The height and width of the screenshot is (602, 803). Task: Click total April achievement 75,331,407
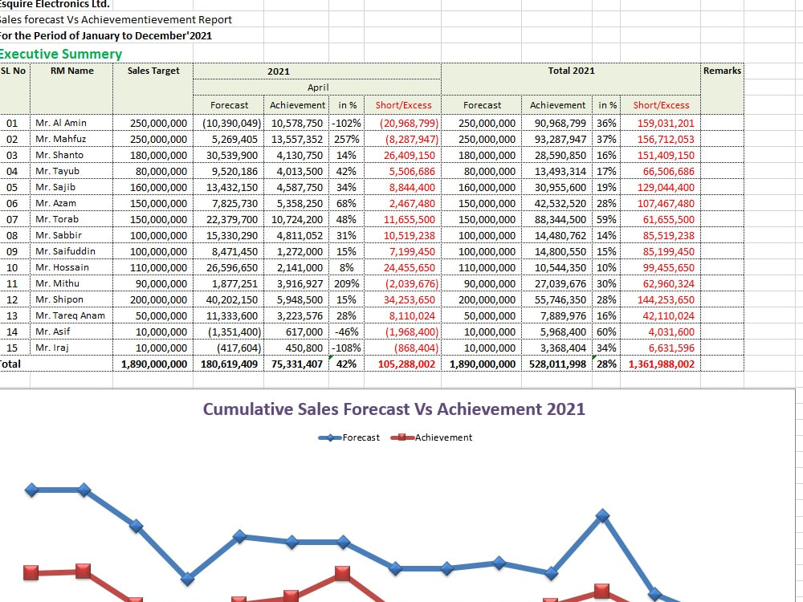coord(296,364)
